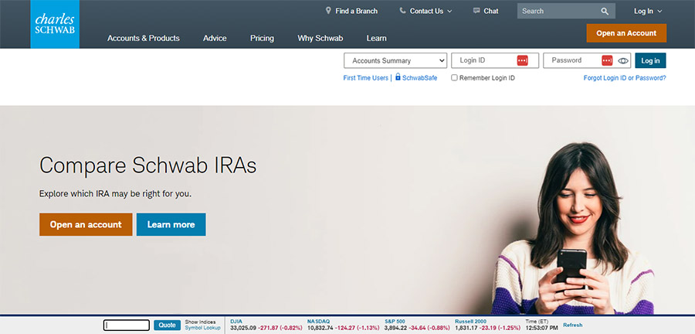Expand the Log In chevron menu

(659, 12)
